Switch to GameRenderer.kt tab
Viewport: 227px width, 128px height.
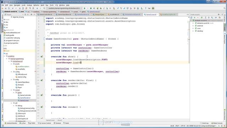click(x=83, y=15)
